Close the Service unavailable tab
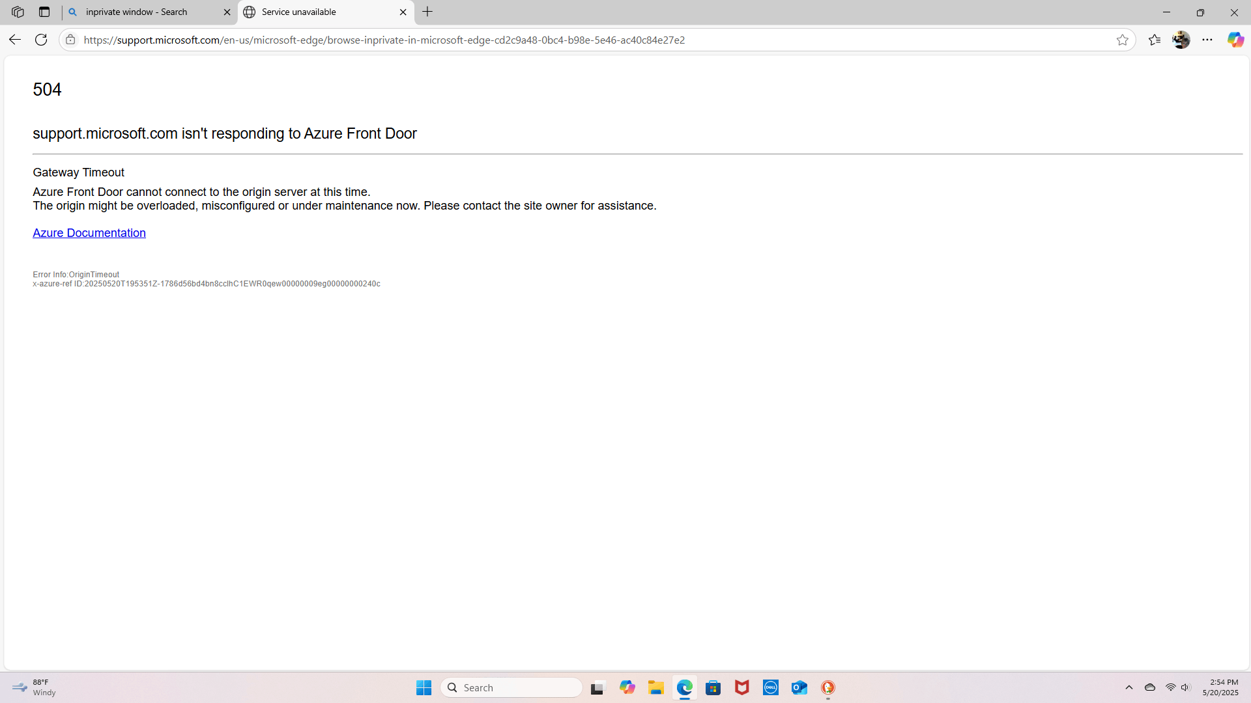This screenshot has width=1251, height=703. tap(403, 12)
